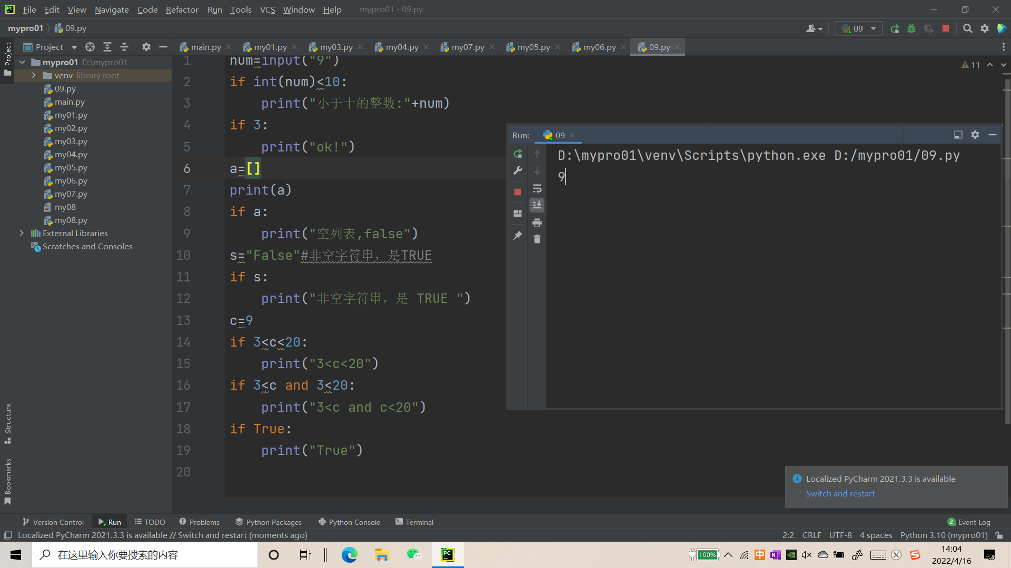Open Bookmarks side tool window
Viewport: 1011px width, 568px height.
pos(8,481)
